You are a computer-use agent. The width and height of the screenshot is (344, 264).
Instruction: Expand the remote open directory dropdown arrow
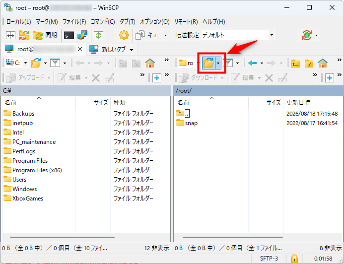coord(218,63)
